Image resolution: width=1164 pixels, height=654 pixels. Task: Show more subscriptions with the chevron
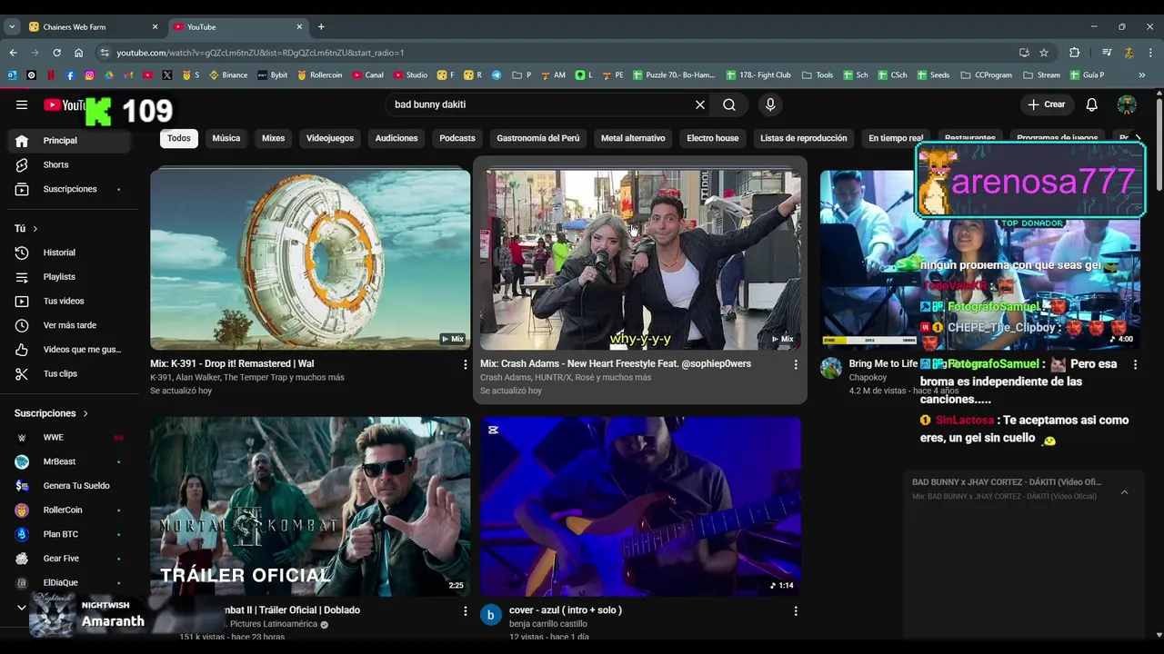22,607
